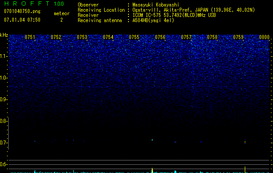Image resolution: width=273 pixels, height=173 pixels.
Task: Click the red meteor echo near 0759
Action: tap(245, 142)
